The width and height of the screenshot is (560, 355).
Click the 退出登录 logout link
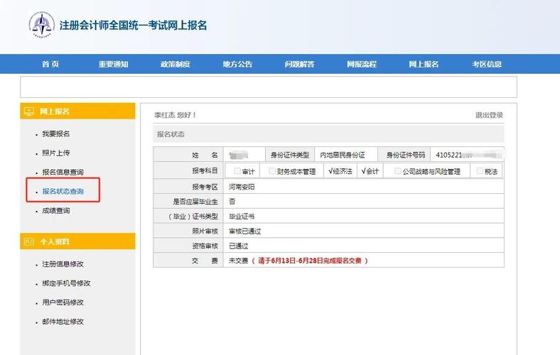[489, 115]
